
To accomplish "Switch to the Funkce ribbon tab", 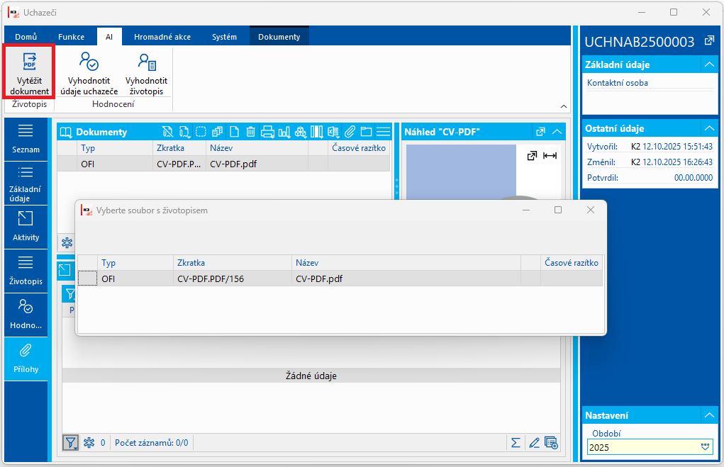I will click(x=71, y=37).
